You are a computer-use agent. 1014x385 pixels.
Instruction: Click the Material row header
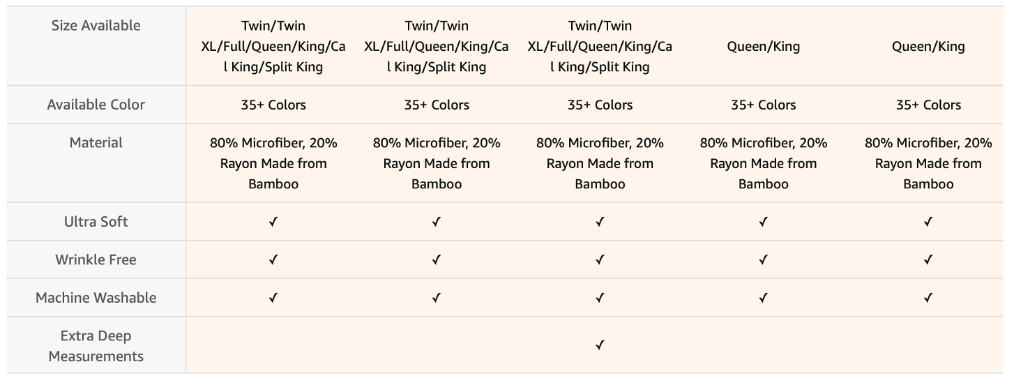tap(96, 142)
